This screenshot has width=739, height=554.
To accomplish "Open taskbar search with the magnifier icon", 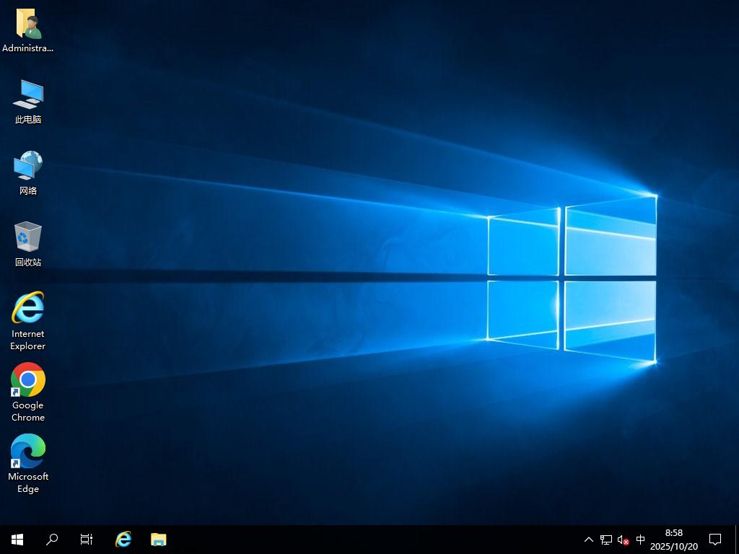I will point(52,540).
